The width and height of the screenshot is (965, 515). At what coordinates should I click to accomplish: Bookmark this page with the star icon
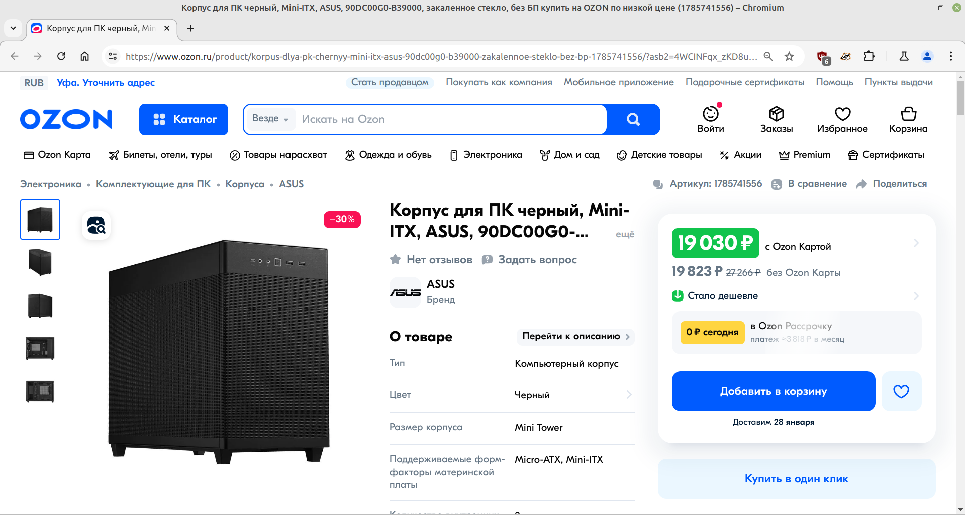click(789, 56)
